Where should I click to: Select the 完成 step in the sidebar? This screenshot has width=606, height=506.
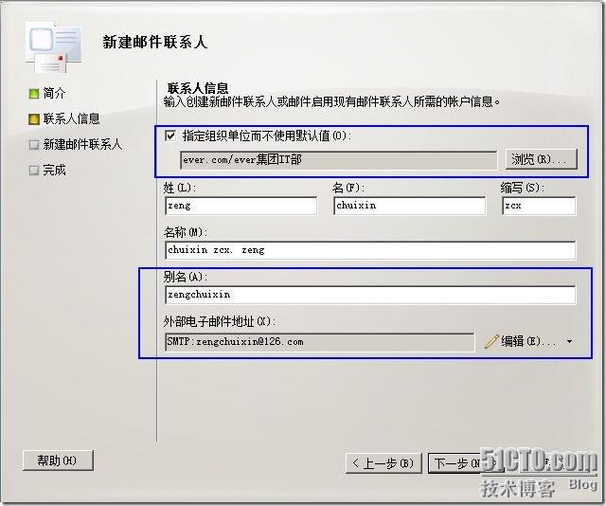[x=54, y=170]
